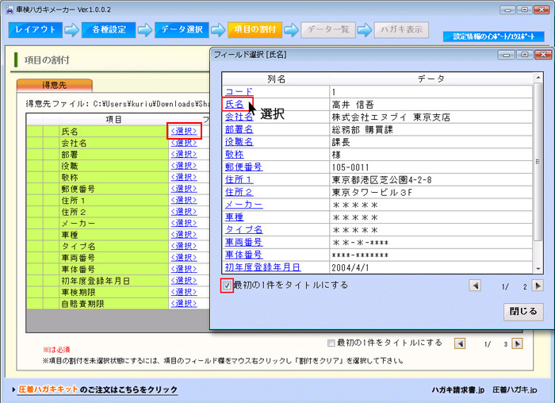Click scroll-up arrow of field list
The image size is (555, 403).
point(538,78)
